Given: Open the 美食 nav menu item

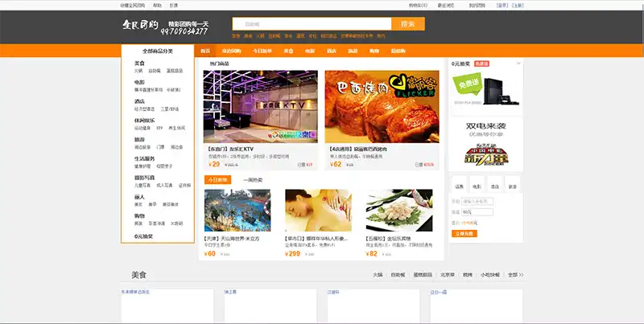Looking at the screenshot, I should click(x=288, y=51).
